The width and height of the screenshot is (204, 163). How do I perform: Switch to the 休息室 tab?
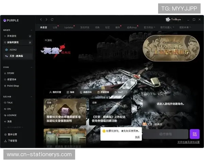pyautogui.click(x=44, y=28)
